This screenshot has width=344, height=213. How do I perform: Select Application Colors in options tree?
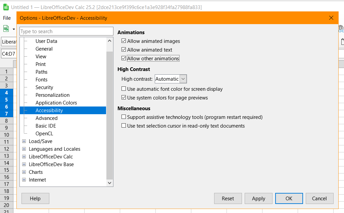[56, 103]
